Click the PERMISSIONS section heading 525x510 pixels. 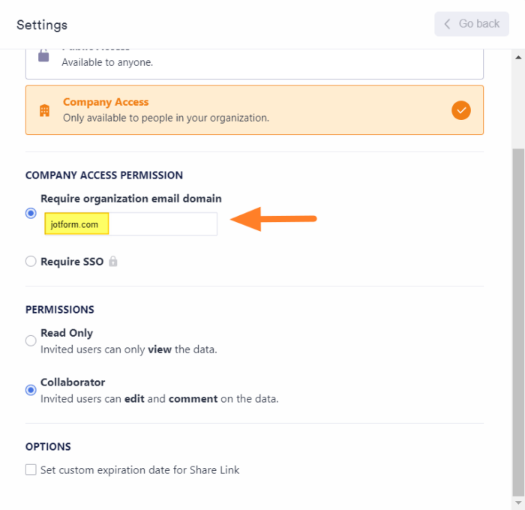click(60, 309)
